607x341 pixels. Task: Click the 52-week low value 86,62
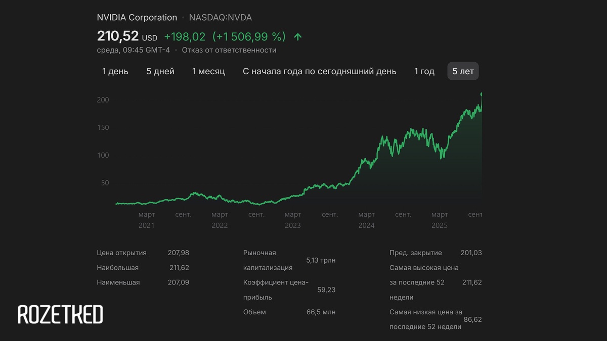pyautogui.click(x=472, y=320)
